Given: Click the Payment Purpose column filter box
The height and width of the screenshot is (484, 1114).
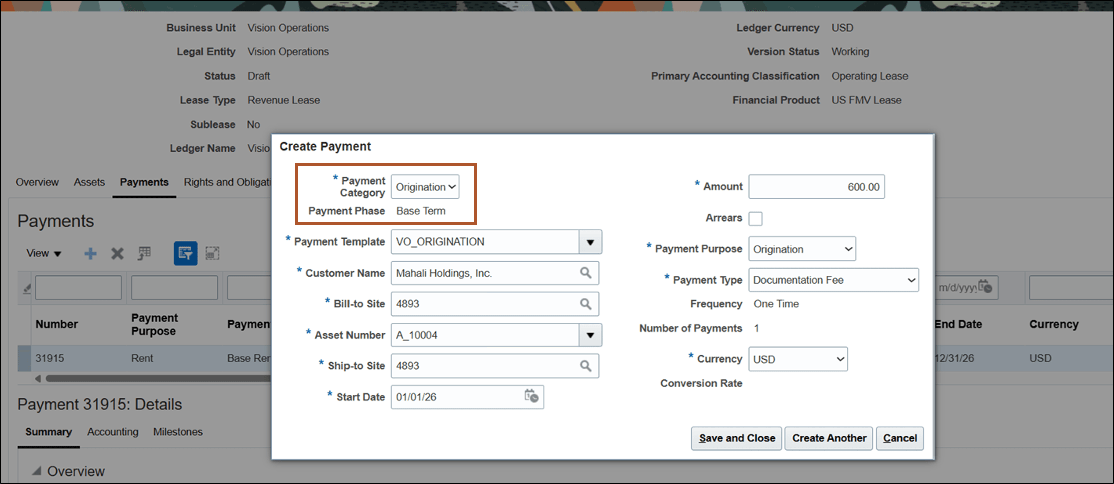Looking at the screenshot, I should click(x=174, y=288).
